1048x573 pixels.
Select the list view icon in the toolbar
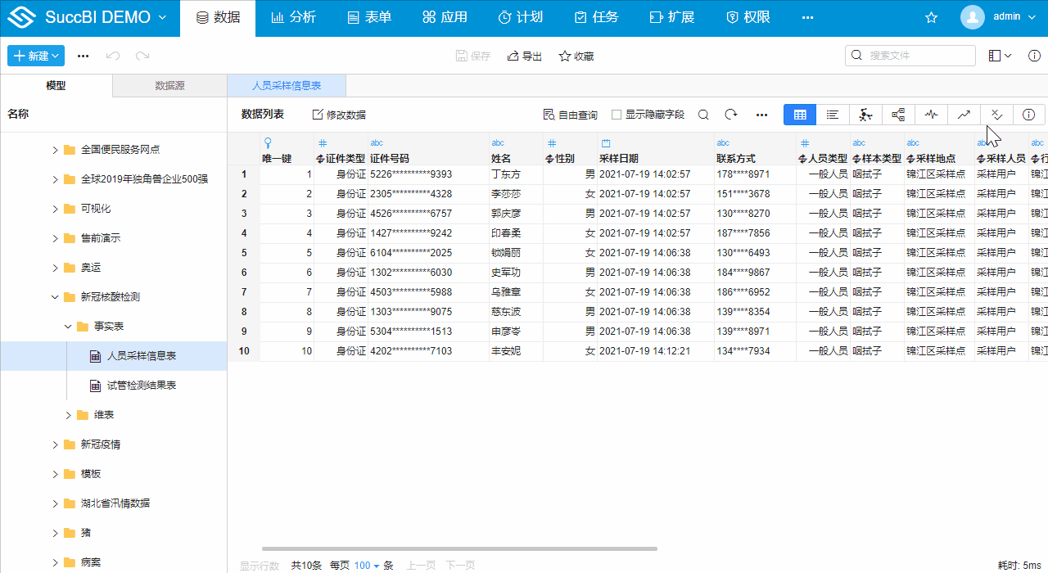[833, 115]
